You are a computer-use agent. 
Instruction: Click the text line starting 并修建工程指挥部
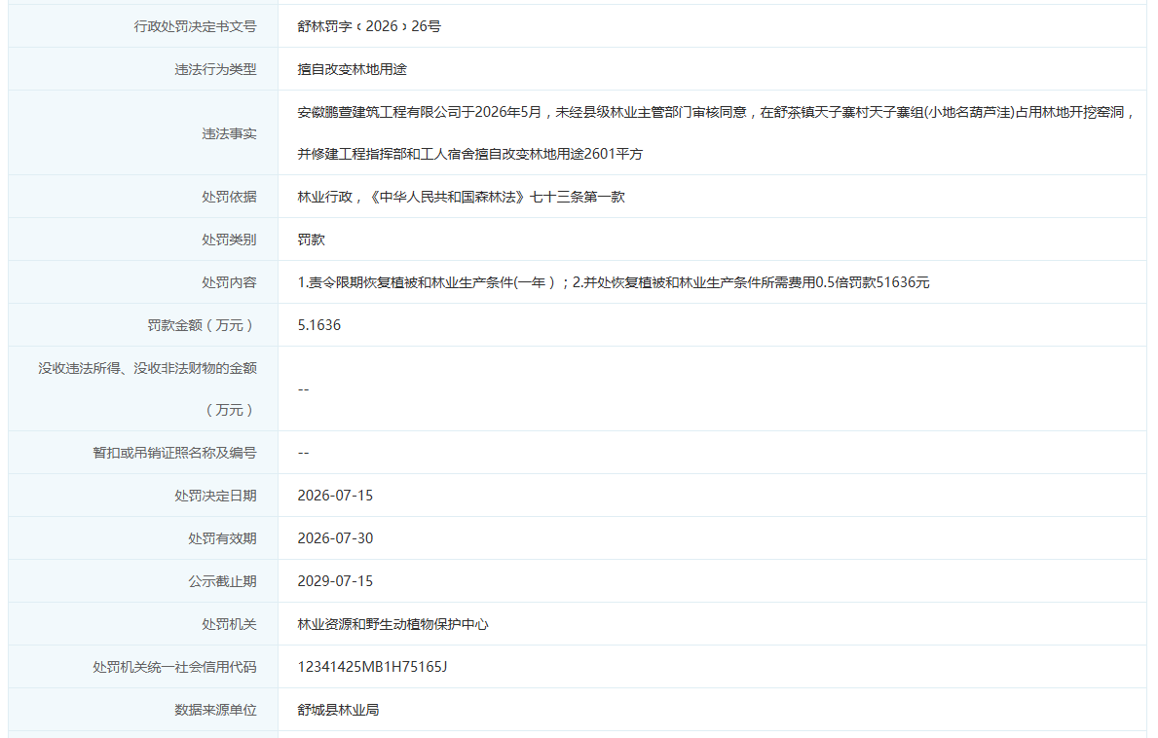click(470, 154)
